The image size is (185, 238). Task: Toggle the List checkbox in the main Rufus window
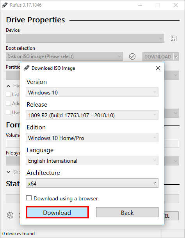coord(8,94)
